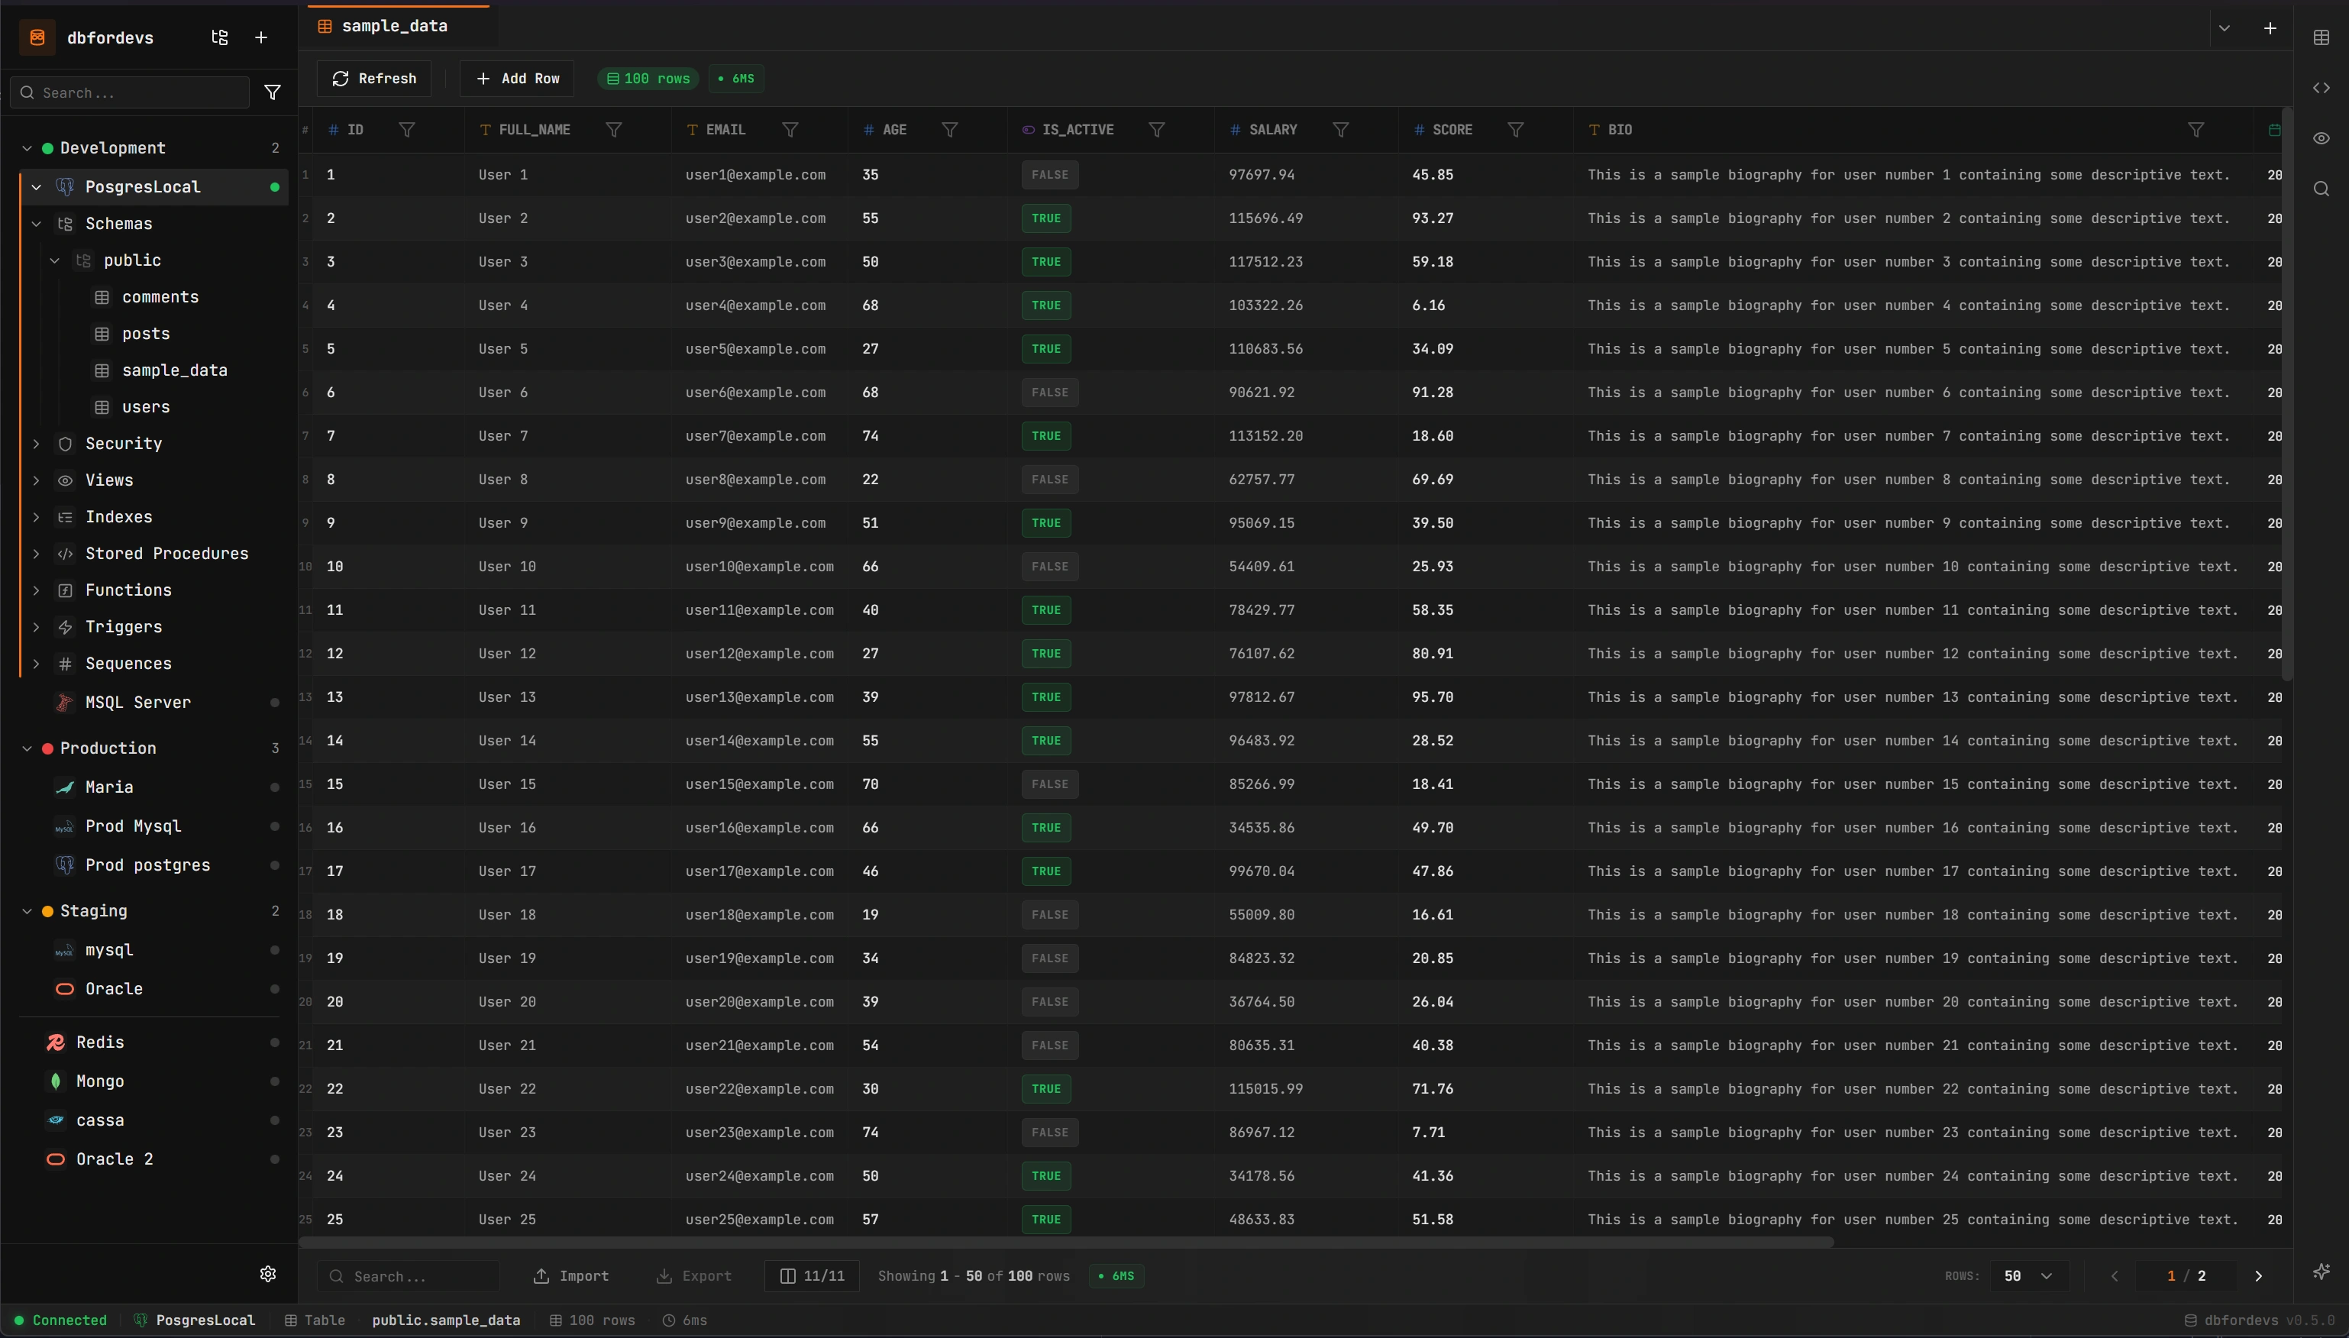Click the search icon in right rail
The width and height of the screenshot is (2349, 1338).
(2322, 189)
